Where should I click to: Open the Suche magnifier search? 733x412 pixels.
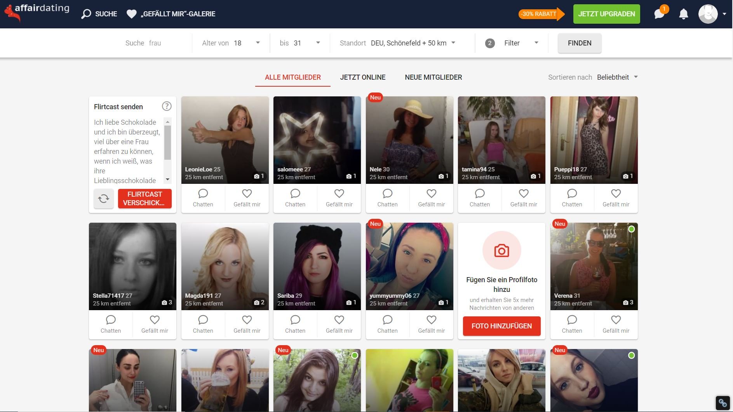coord(99,14)
